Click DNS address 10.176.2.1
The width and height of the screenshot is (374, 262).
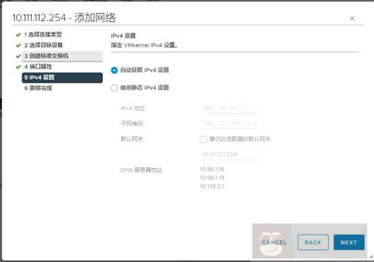click(212, 186)
